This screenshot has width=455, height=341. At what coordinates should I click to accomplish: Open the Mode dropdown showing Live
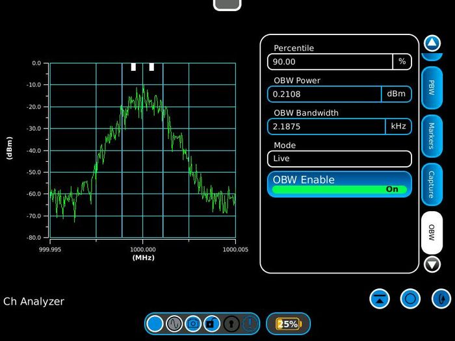point(339,158)
